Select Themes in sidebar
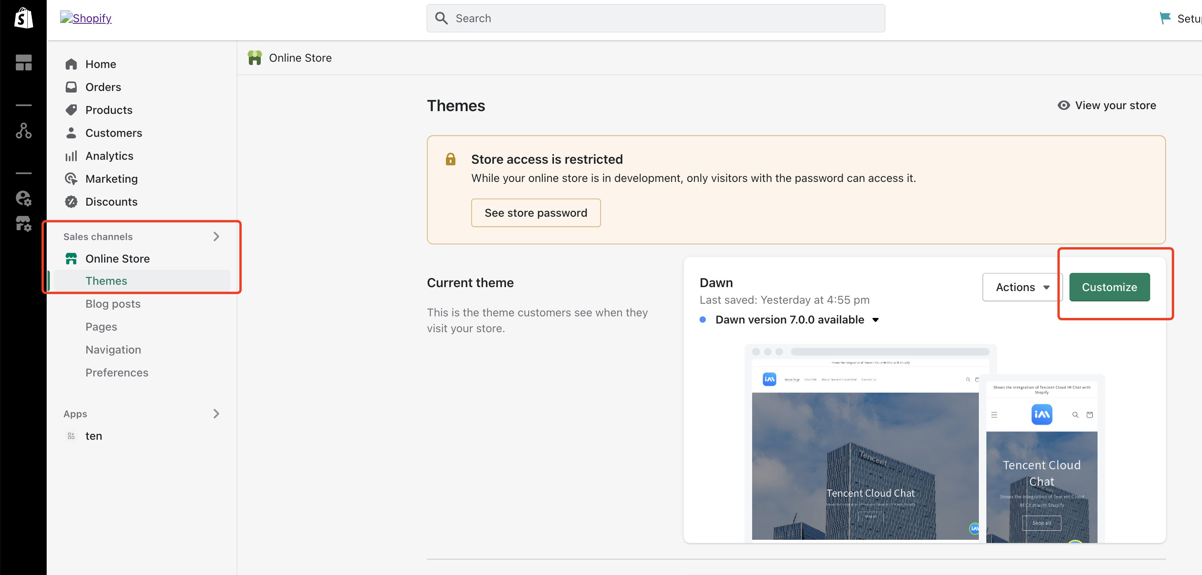 coord(142,281)
